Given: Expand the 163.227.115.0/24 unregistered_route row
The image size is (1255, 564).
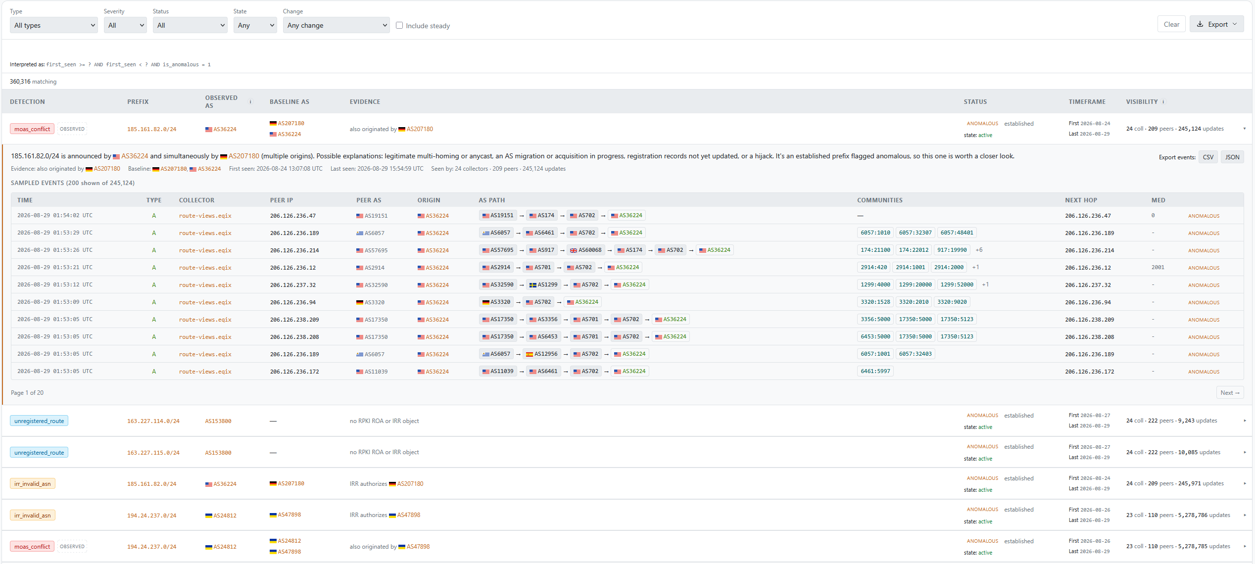Looking at the screenshot, I should pos(1244,452).
